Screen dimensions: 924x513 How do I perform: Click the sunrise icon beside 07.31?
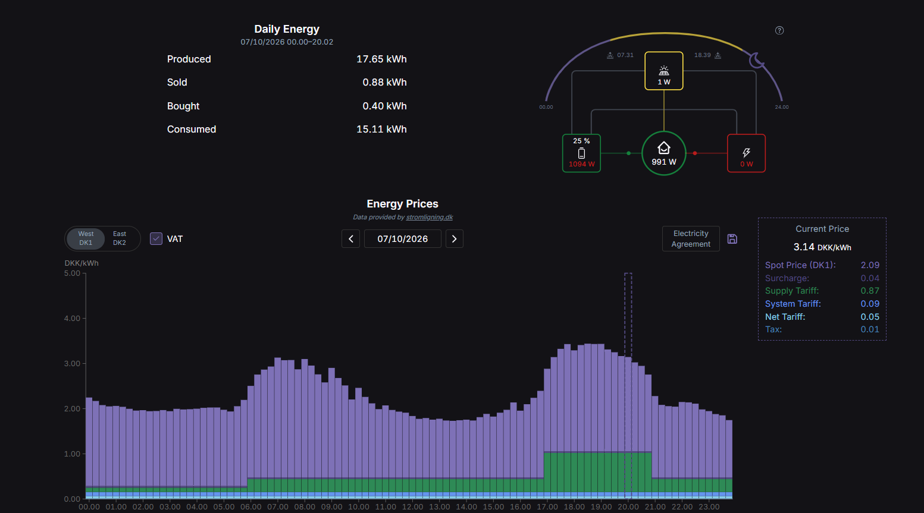point(610,55)
